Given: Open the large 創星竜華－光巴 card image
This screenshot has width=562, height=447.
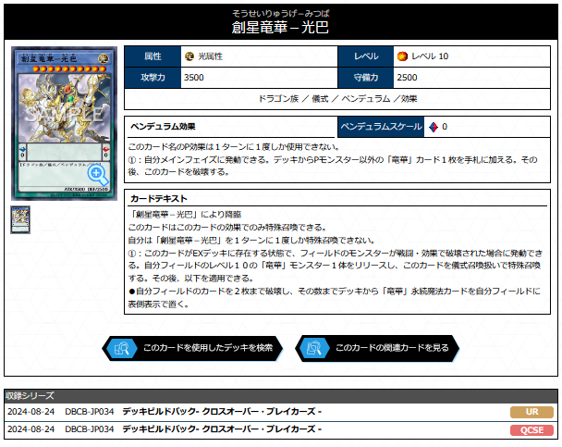Looking at the screenshot, I should click(x=64, y=123).
